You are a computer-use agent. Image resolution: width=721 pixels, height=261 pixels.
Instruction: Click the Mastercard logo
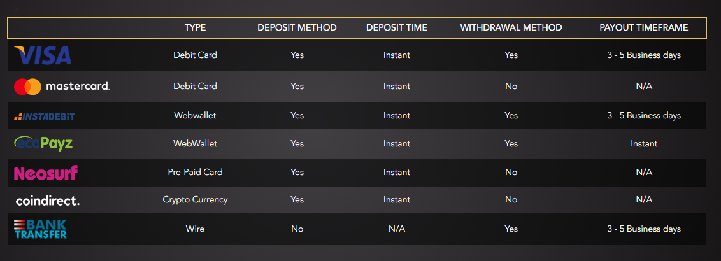pos(62,86)
